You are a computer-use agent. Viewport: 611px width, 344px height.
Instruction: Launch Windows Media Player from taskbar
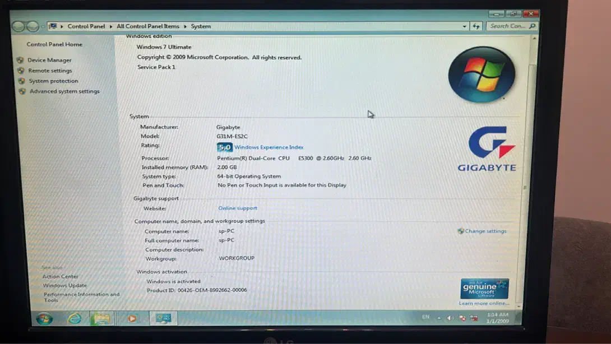(x=132, y=318)
